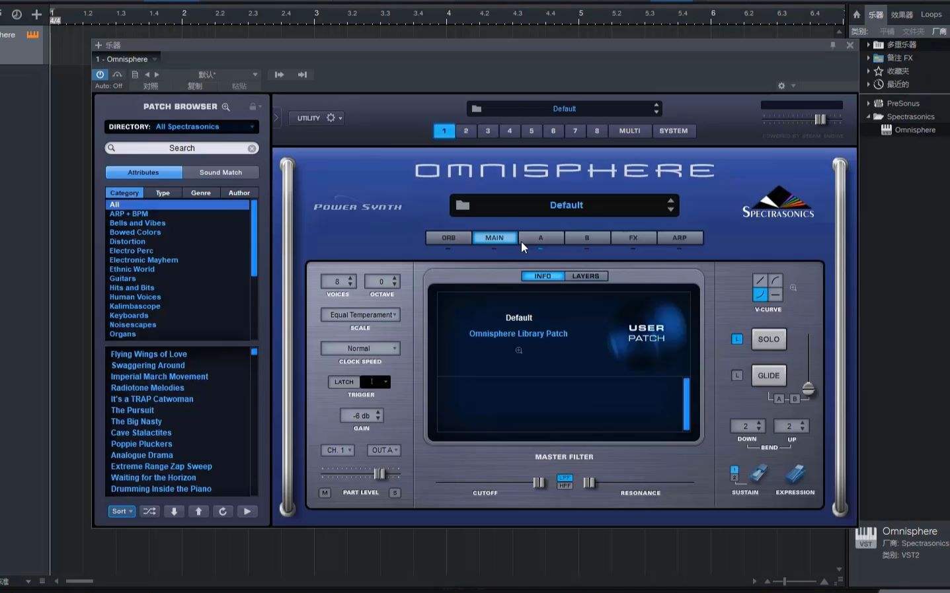Click the next patch down arrow icon
The width and height of the screenshot is (950, 593).
174,511
